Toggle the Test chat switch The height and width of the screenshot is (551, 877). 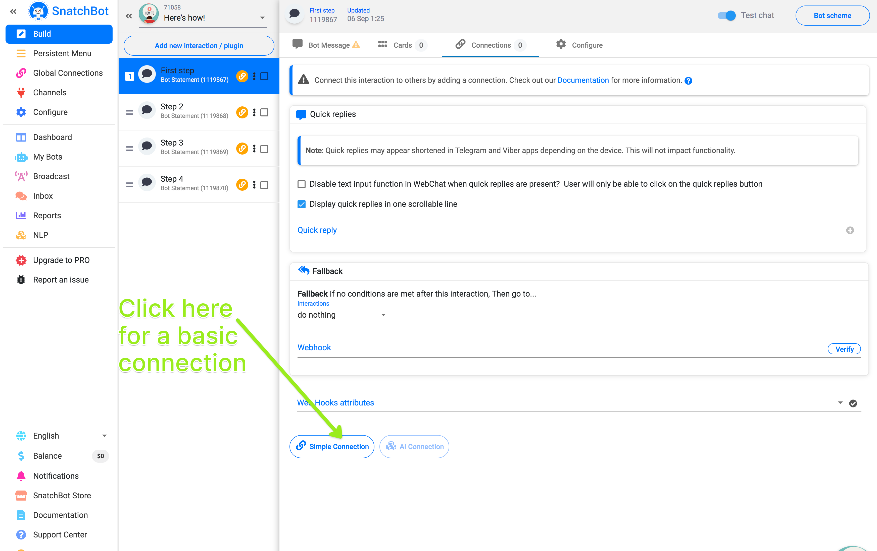726,16
